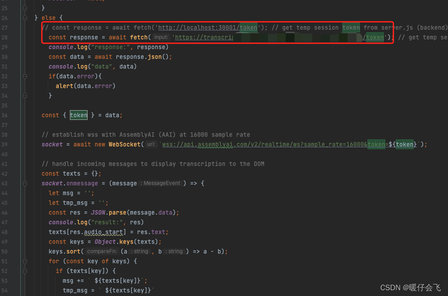Select line number 50 in the gutter
The height and width of the screenshot is (296, 448).
pos(4,252)
